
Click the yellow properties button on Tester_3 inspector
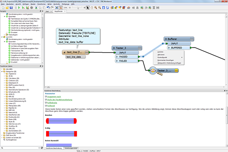176,71
